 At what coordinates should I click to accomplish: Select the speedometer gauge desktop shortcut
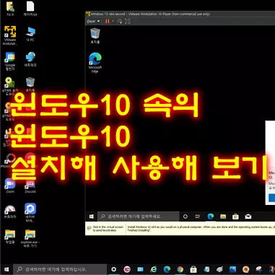(x=10, y=211)
